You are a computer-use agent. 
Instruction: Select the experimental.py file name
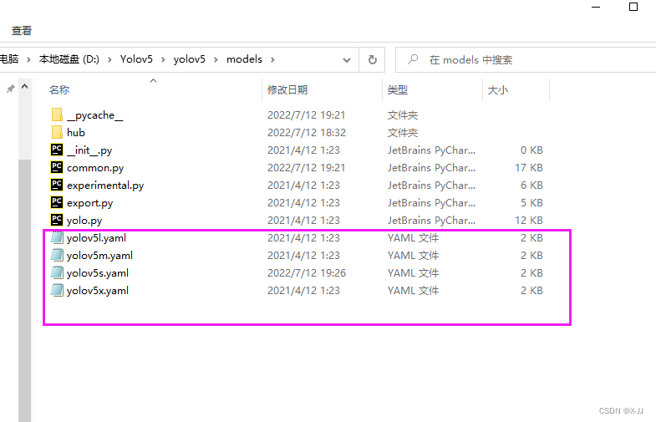[105, 186]
